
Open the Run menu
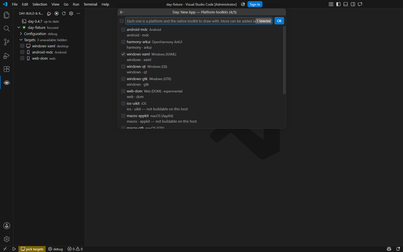(76, 4)
